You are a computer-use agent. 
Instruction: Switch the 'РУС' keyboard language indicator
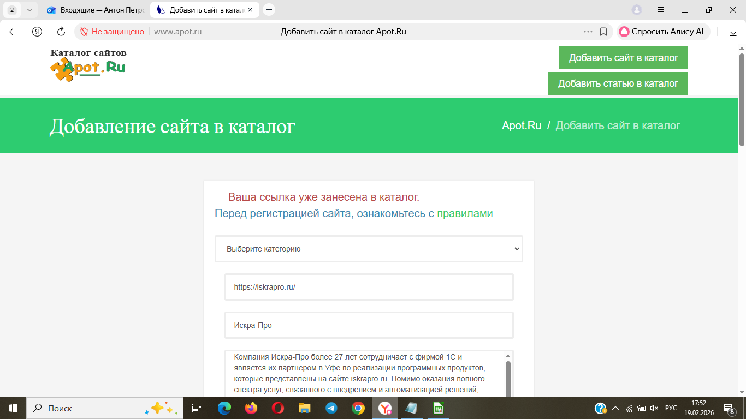[671, 408]
